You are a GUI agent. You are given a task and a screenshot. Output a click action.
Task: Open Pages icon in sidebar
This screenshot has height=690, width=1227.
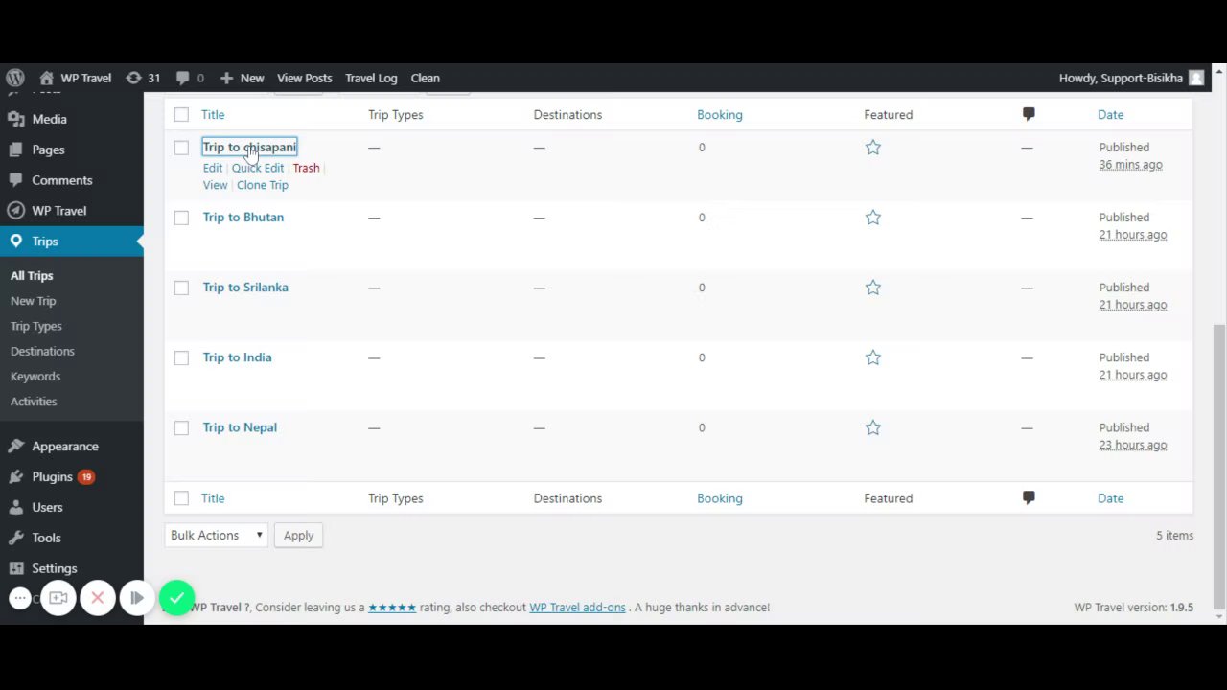[15, 149]
